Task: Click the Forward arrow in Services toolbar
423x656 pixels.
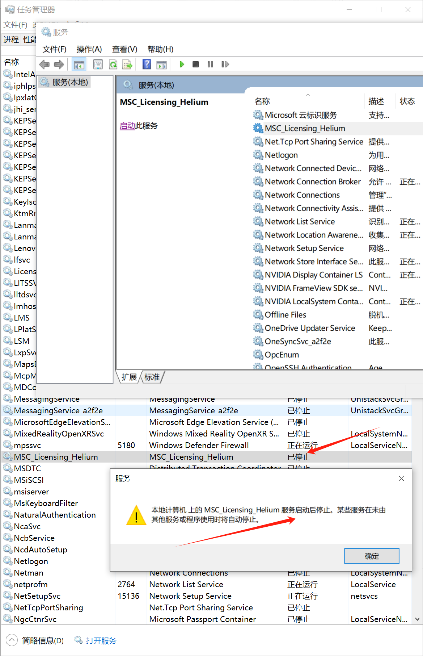Action: point(59,64)
